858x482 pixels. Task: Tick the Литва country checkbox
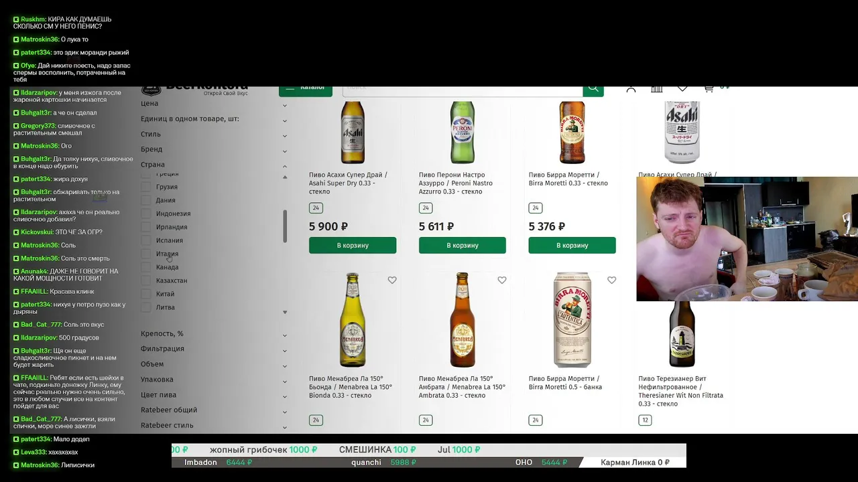(x=145, y=307)
